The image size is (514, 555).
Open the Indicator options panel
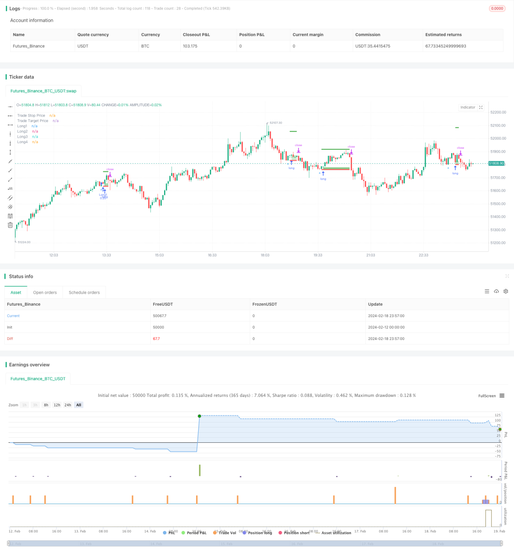pyautogui.click(x=468, y=108)
